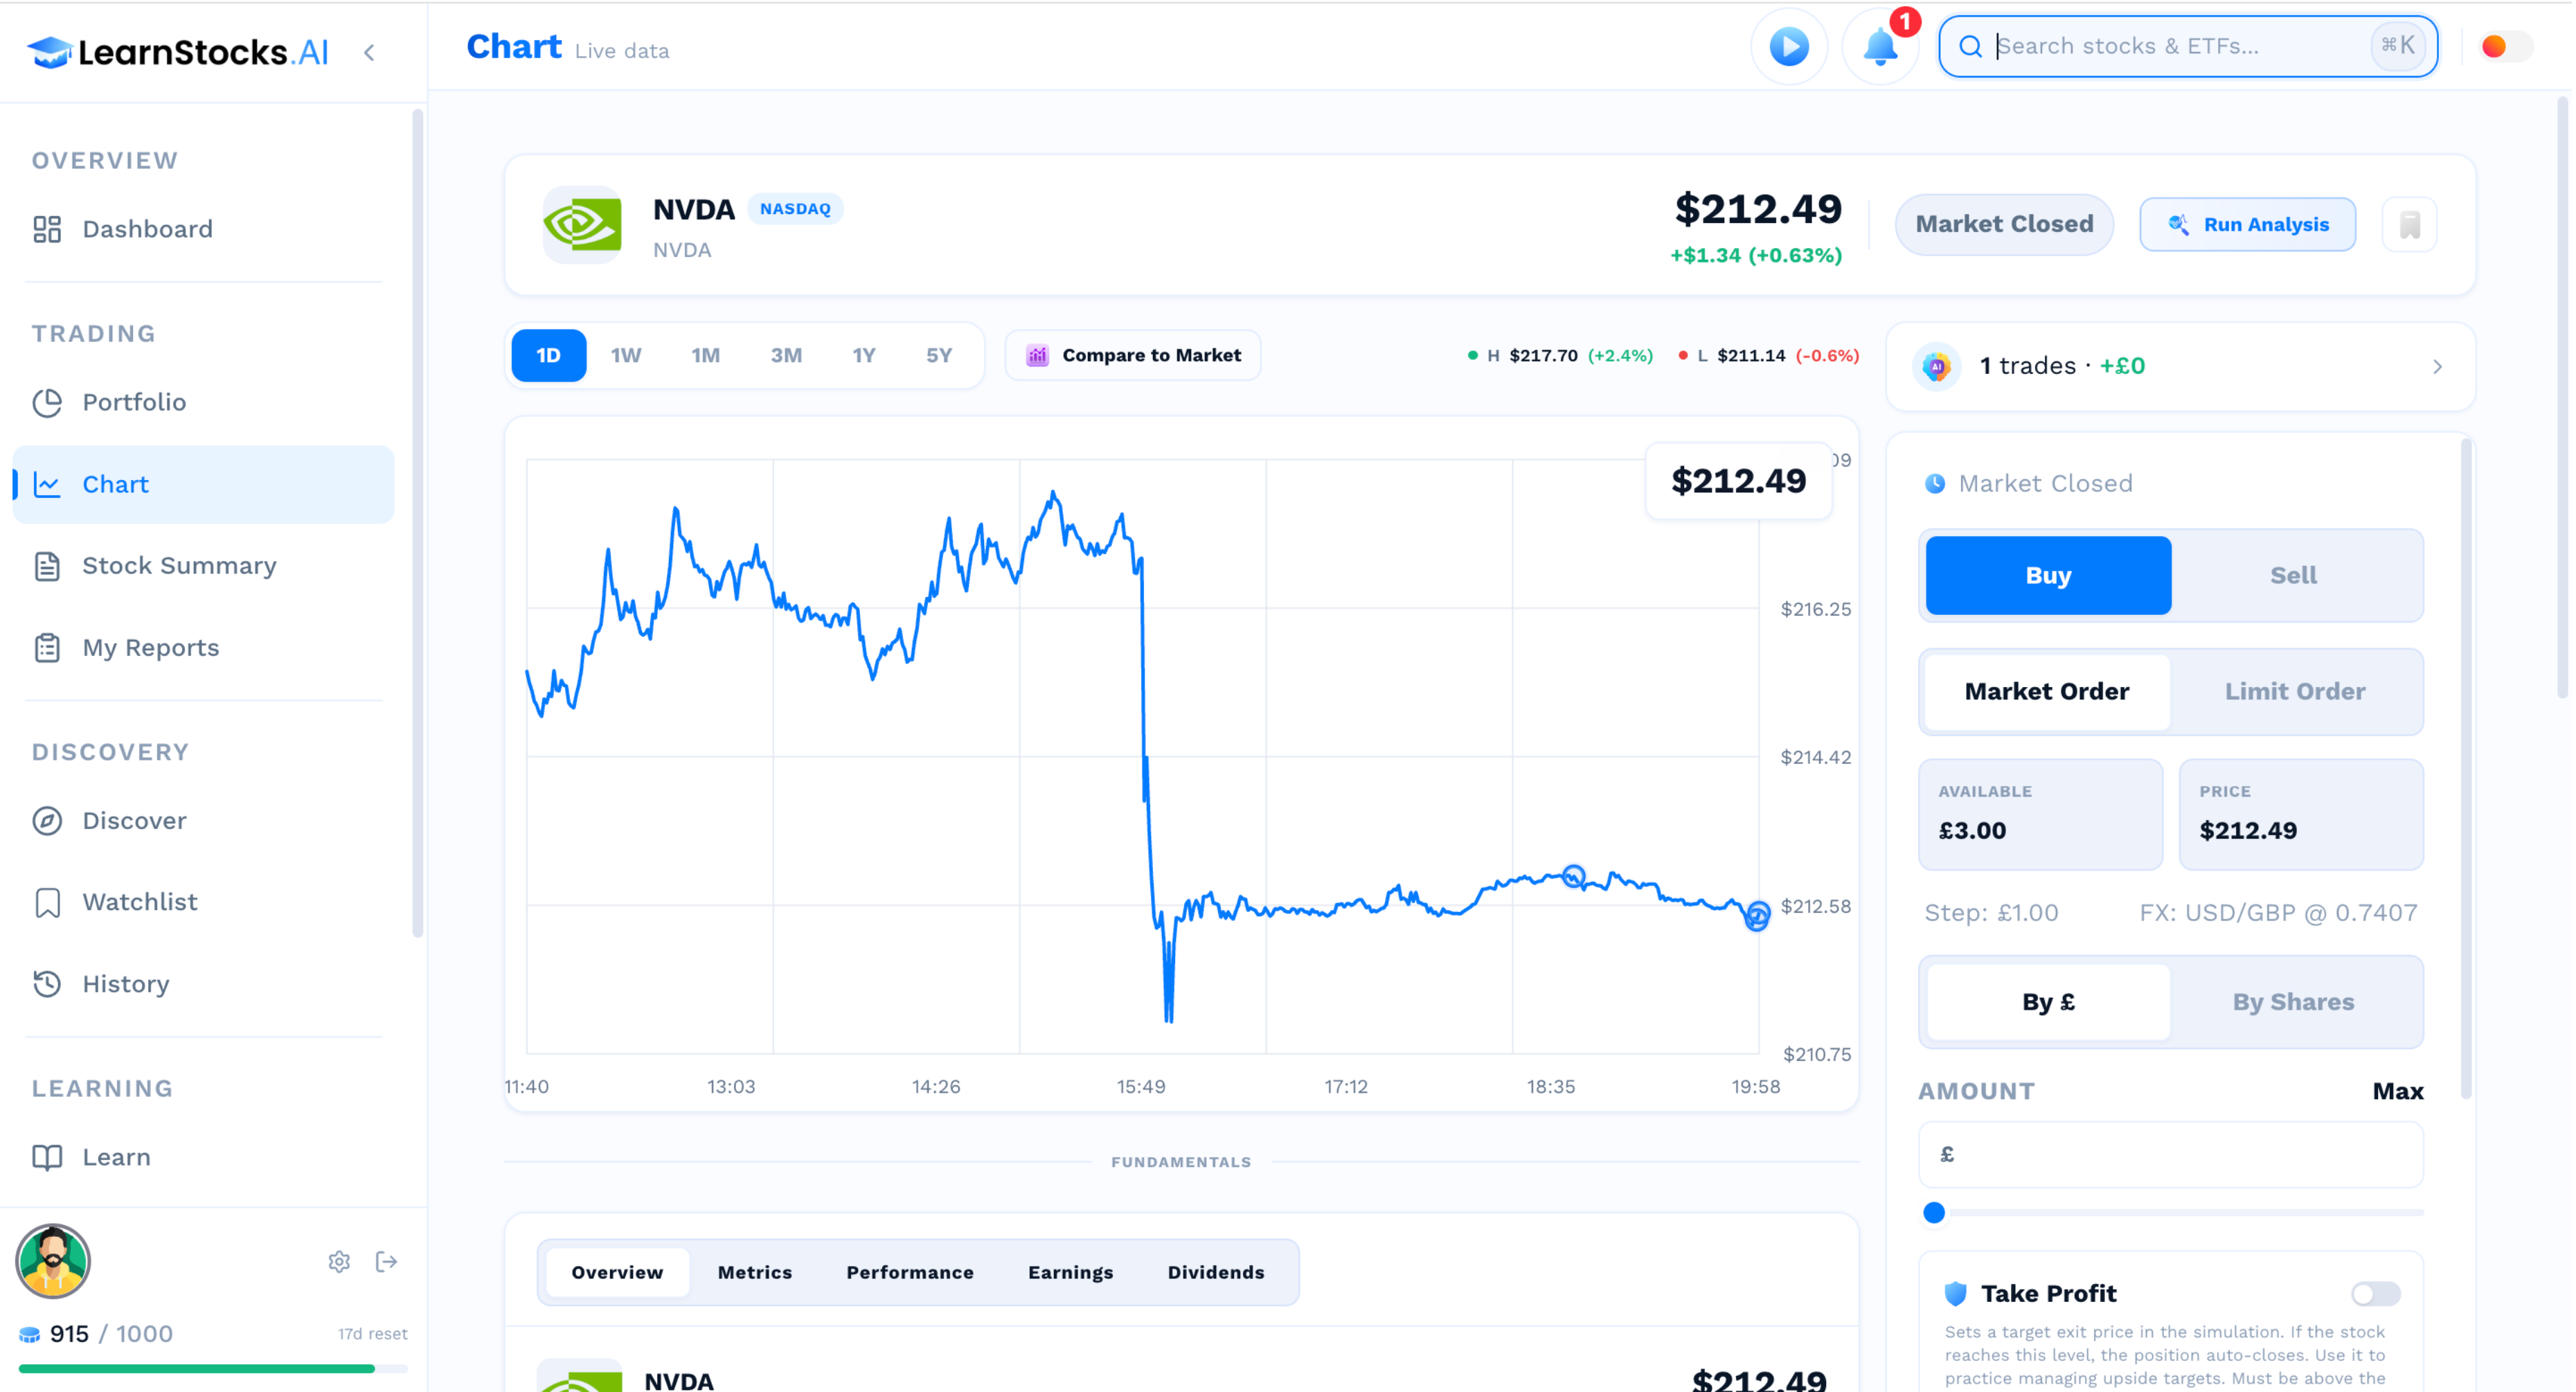Click the search magnifier icon
The width and height of the screenshot is (2576, 1392).
(x=1970, y=46)
